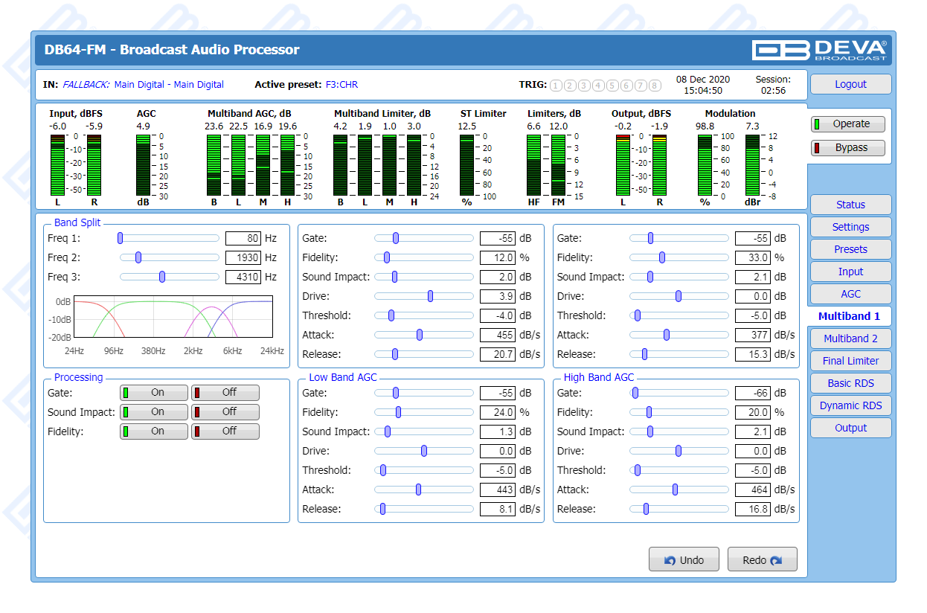This screenshot has height=613, width=927.
Task: Click trigger indicator number 8
Action: 655,86
